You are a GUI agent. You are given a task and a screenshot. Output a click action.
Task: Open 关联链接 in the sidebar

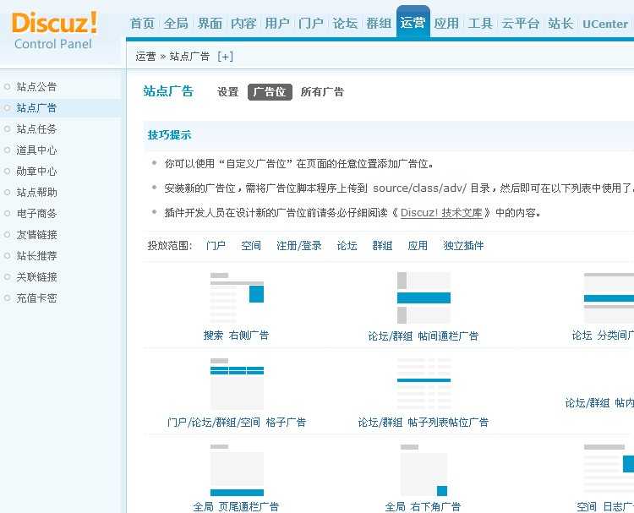click(36, 277)
